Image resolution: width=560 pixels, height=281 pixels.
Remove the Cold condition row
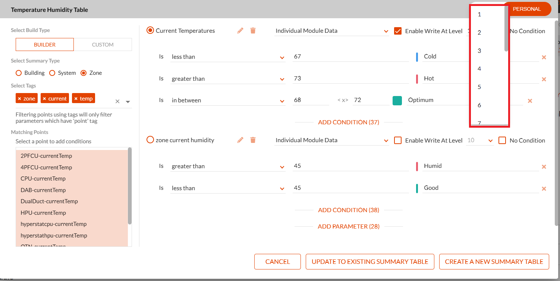pyautogui.click(x=544, y=57)
